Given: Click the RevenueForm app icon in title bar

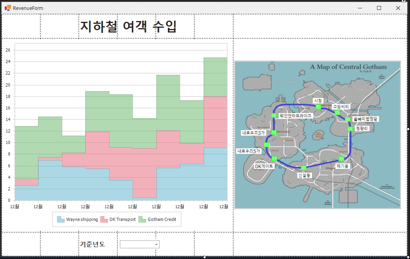Looking at the screenshot, I should pyautogui.click(x=8, y=8).
